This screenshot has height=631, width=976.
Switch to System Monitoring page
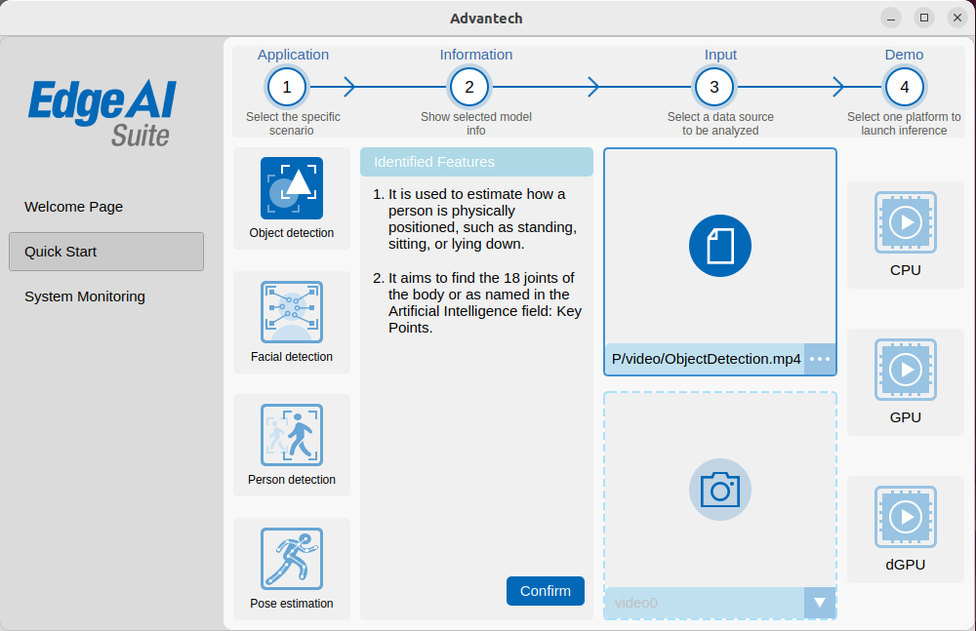[x=85, y=296]
